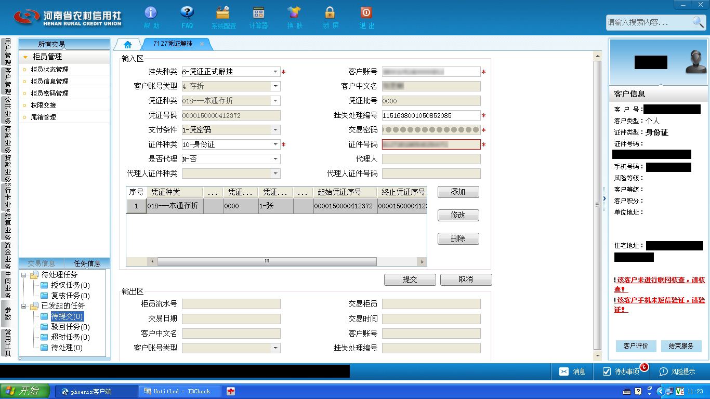Open the 挂失种类 dropdown
Screen dimensions: 710x399
pos(275,72)
